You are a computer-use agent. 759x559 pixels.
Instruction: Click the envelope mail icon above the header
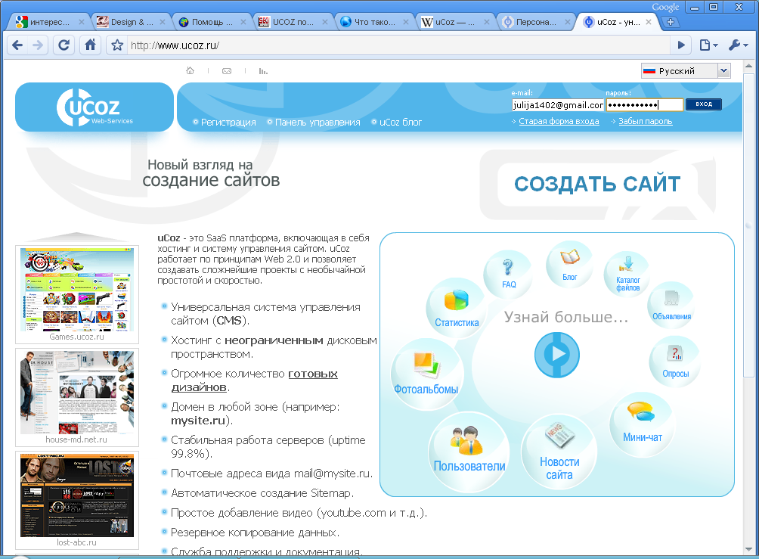click(227, 71)
